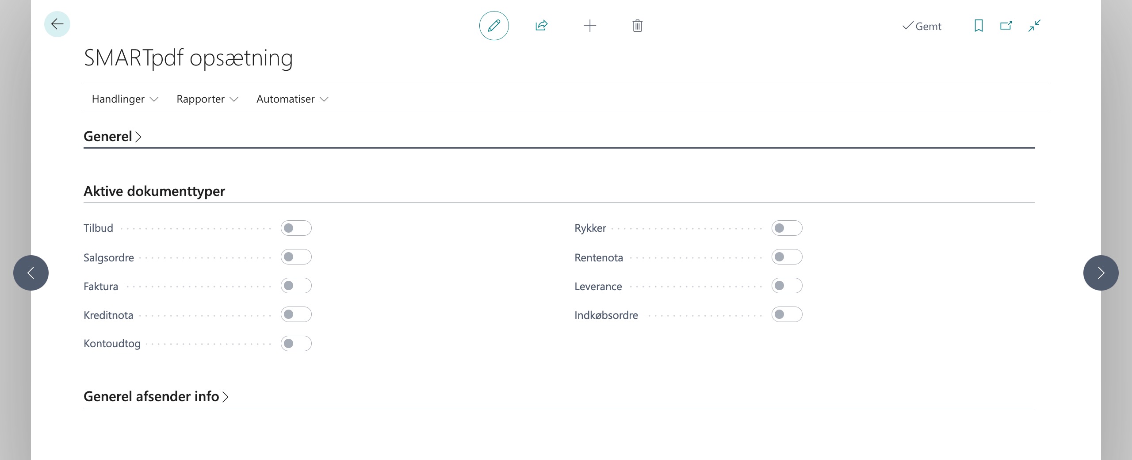Image resolution: width=1132 pixels, height=460 pixels.
Task: Open the Rapporter dropdown menu
Action: [207, 99]
